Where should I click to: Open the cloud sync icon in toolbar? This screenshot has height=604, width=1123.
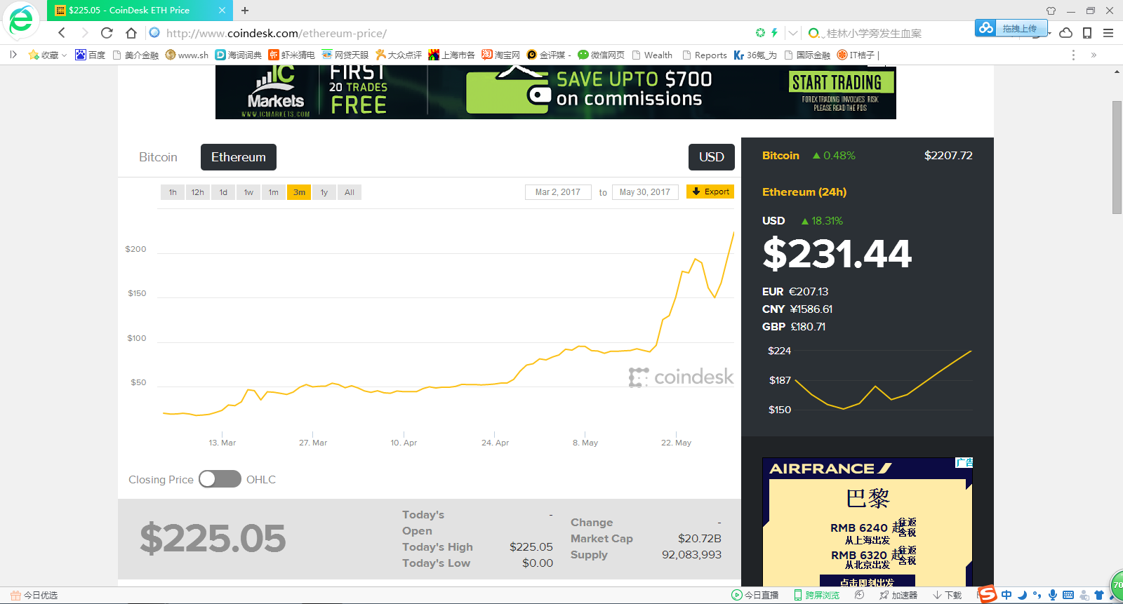[1065, 33]
